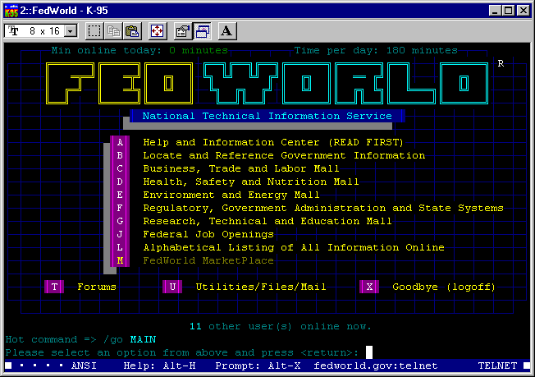Open the session properties icon

pos(182,31)
